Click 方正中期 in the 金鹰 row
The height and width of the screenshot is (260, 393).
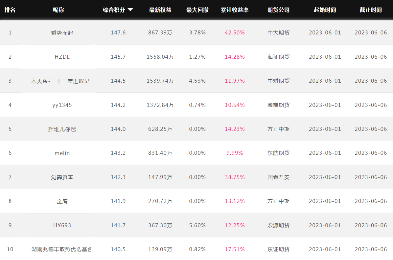point(278,201)
